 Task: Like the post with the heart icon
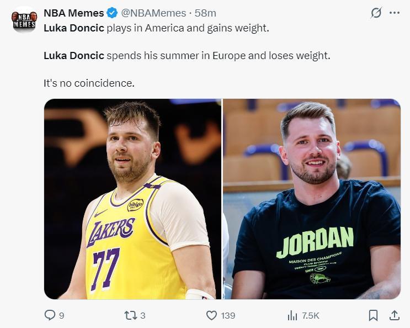click(211, 315)
